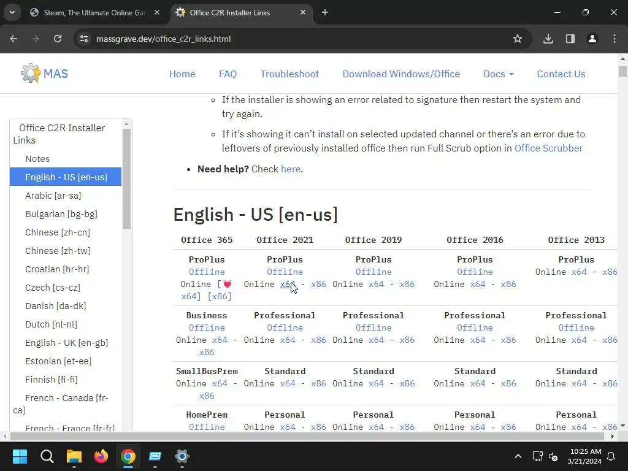
Task: Launch Firefox from taskbar
Action: click(101, 456)
